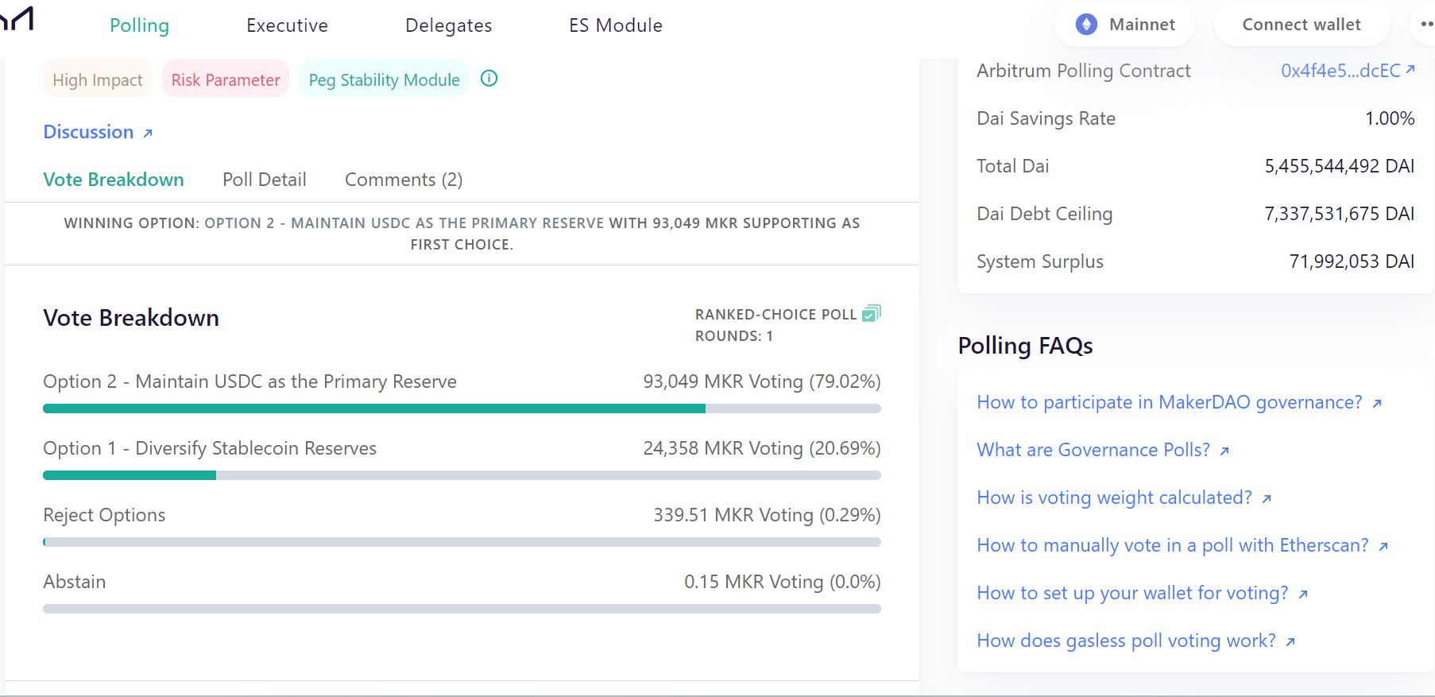Click the Option 2 vote progress bar

(462, 409)
